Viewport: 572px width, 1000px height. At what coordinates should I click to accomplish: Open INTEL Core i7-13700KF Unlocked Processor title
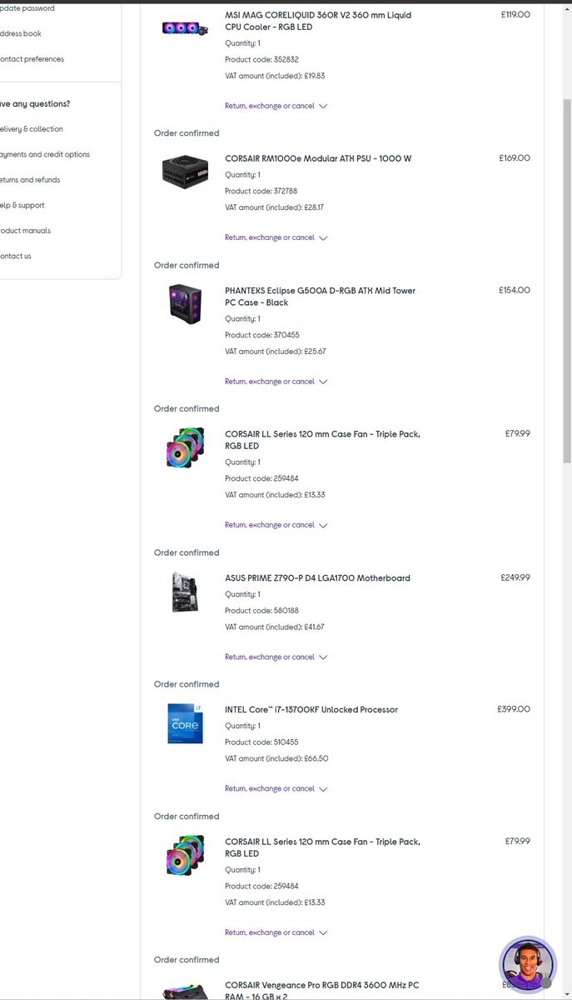[x=311, y=710]
